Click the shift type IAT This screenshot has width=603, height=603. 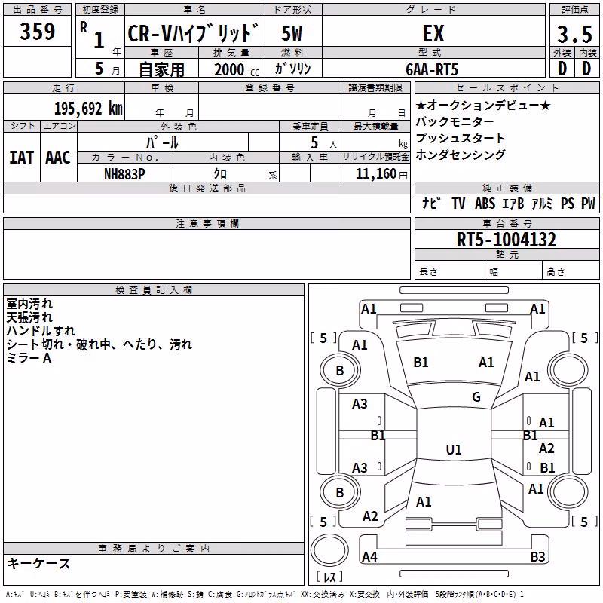coord(22,158)
